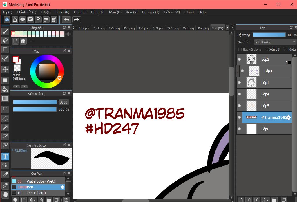Open the Cloud menu
This screenshot has height=202, width=297.
tap(189, 12)
